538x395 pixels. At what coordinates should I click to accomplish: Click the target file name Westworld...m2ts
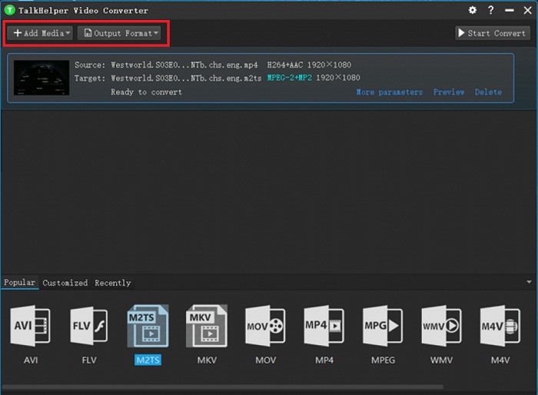[x=186, y=78]
